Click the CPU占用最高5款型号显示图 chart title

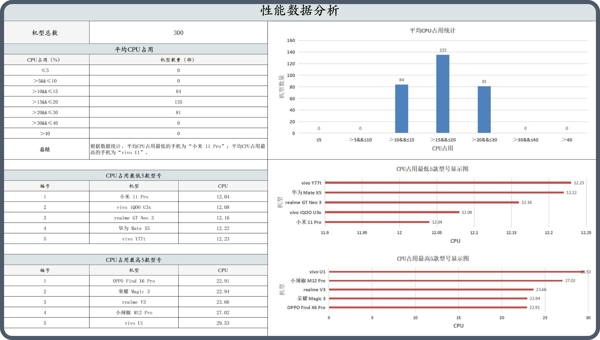point(433,259)
